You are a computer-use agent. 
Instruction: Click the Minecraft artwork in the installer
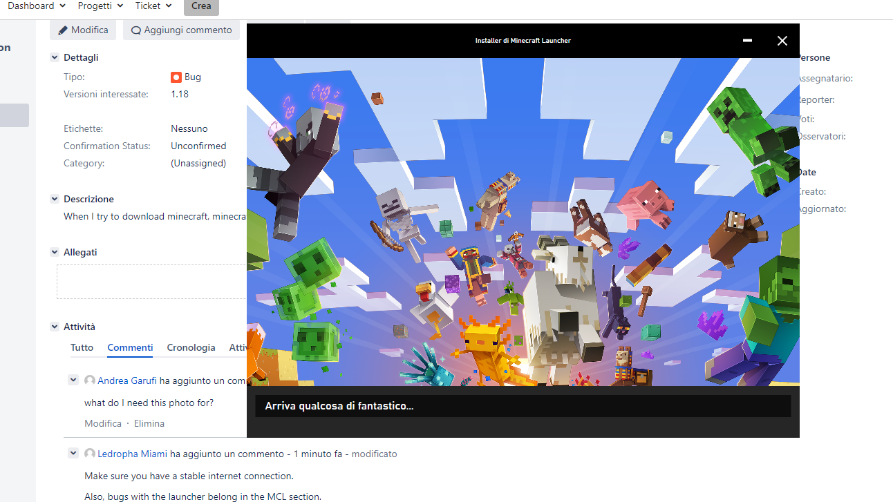523,222
